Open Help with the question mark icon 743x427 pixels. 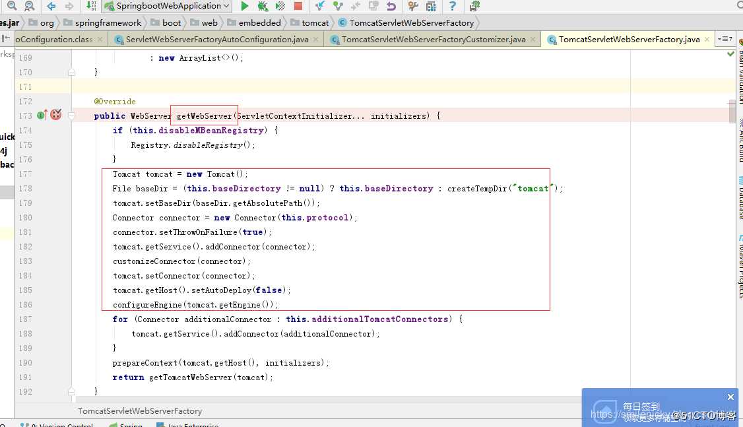(x=453, y=6)
